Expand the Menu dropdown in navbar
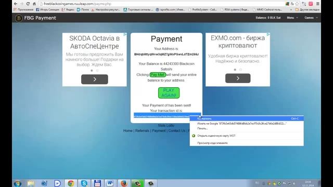The height and width of the screenshot is (187, 333). [292, 18]
